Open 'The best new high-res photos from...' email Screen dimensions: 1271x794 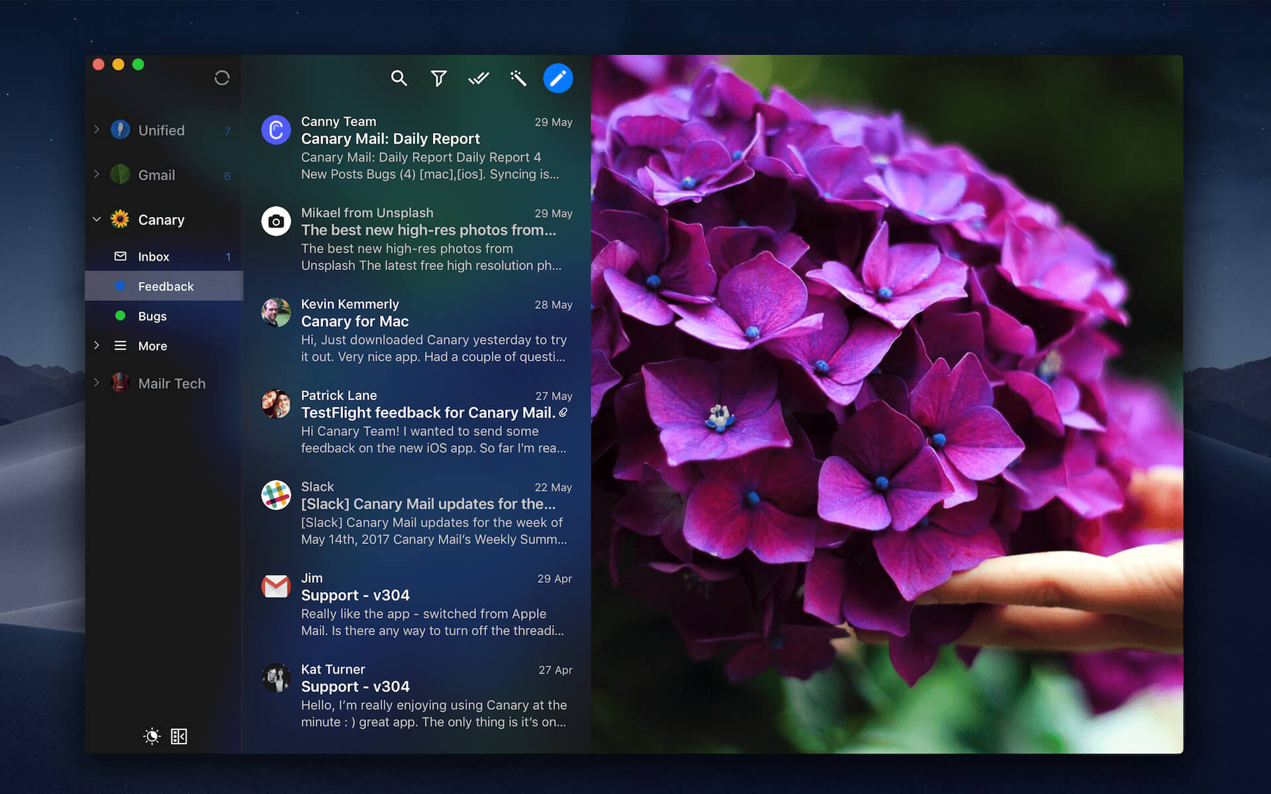(416, 240)
